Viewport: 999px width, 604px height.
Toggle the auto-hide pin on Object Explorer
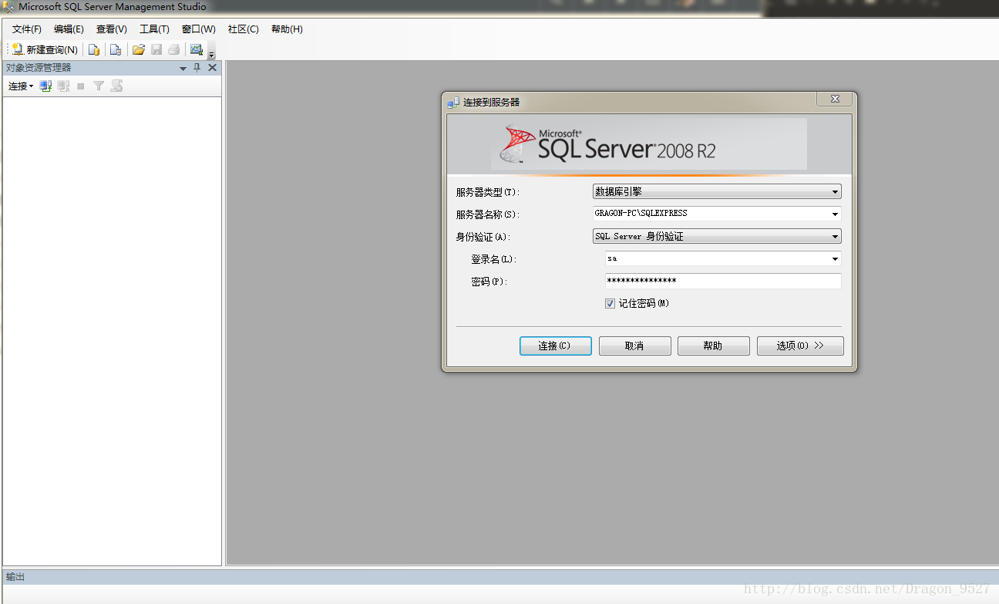tap(197, 68)
